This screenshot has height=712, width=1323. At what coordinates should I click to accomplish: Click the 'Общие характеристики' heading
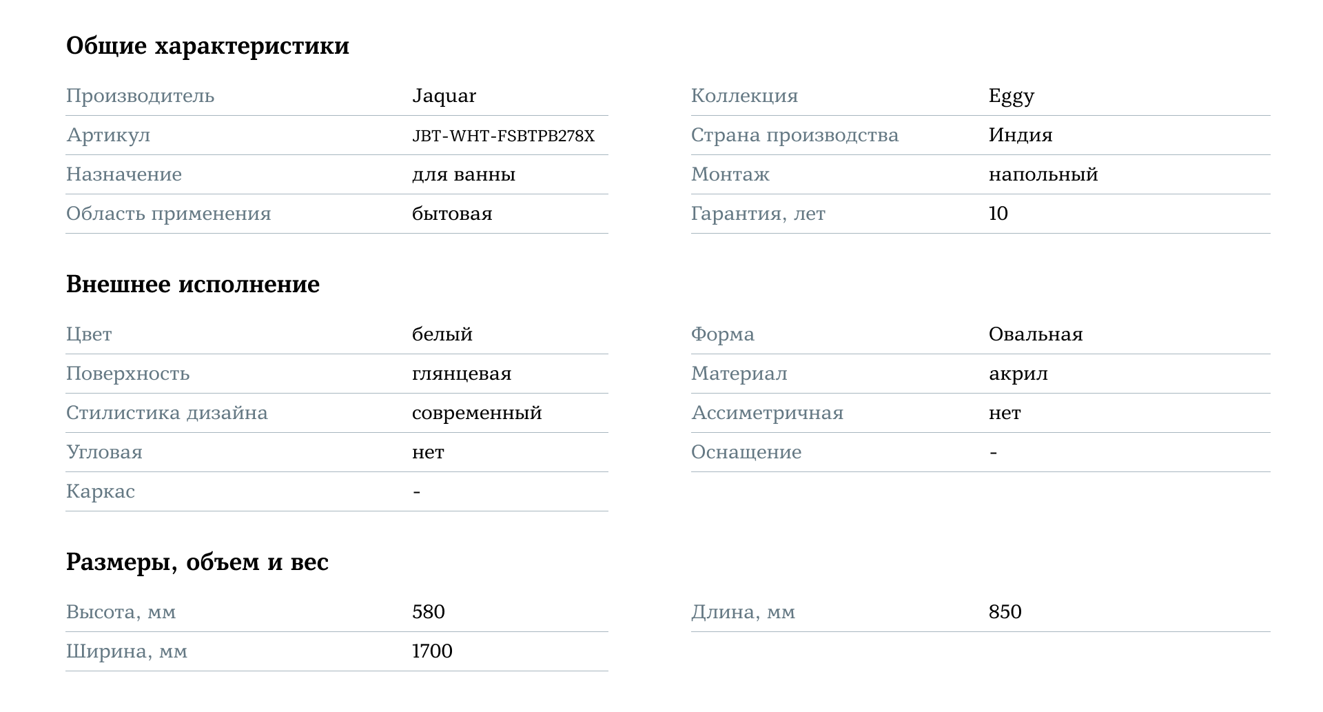[x=207, y=46]
